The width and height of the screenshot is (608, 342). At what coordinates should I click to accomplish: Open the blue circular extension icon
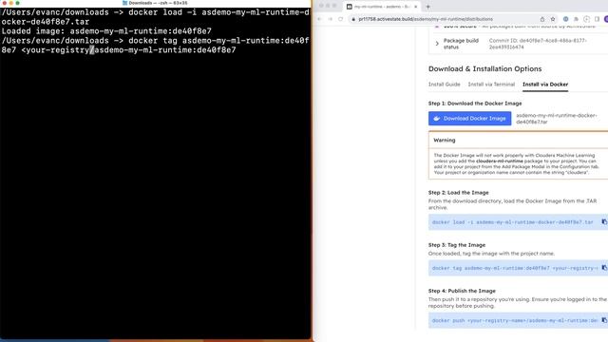click(x=566, y=19)
